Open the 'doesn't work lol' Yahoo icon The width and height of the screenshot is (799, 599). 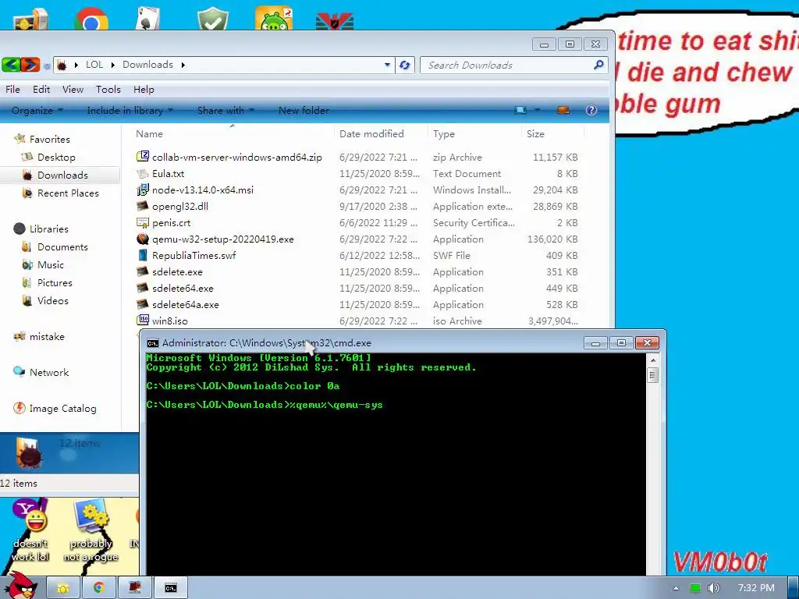pyautogui.click(x=30, y=530)
